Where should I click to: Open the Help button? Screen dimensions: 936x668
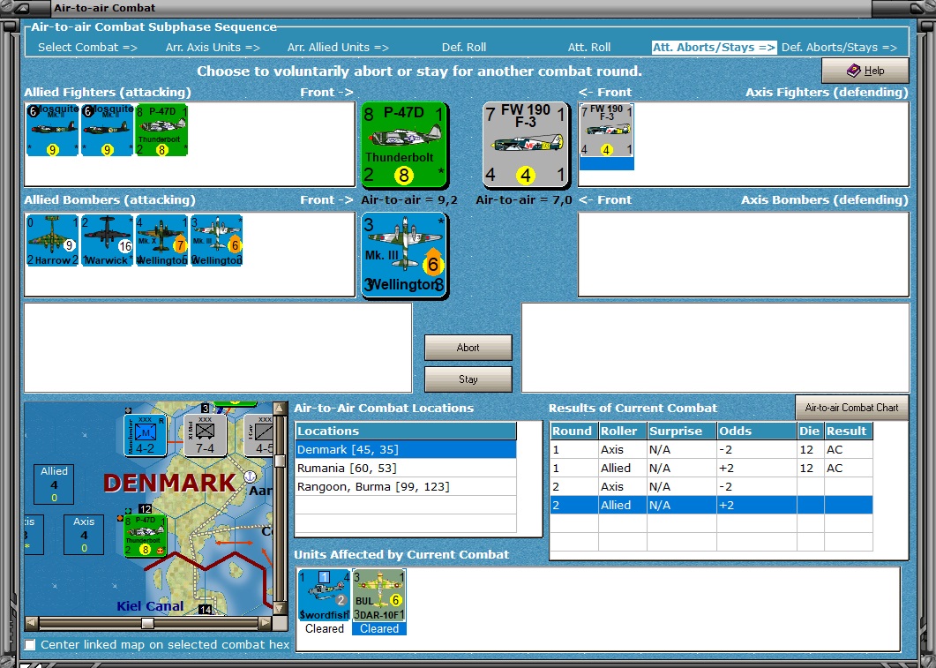[865, 71]
